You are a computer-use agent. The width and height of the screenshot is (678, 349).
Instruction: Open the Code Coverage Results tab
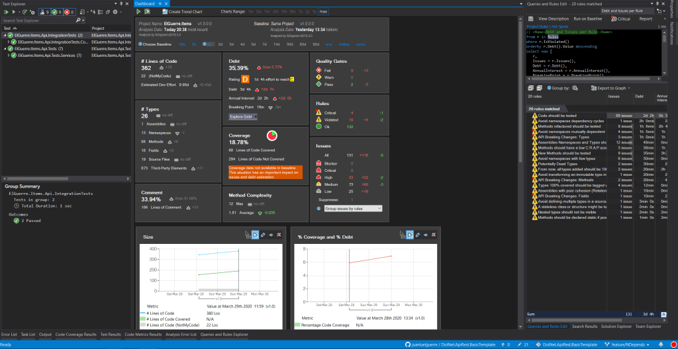tap(75, 334)
